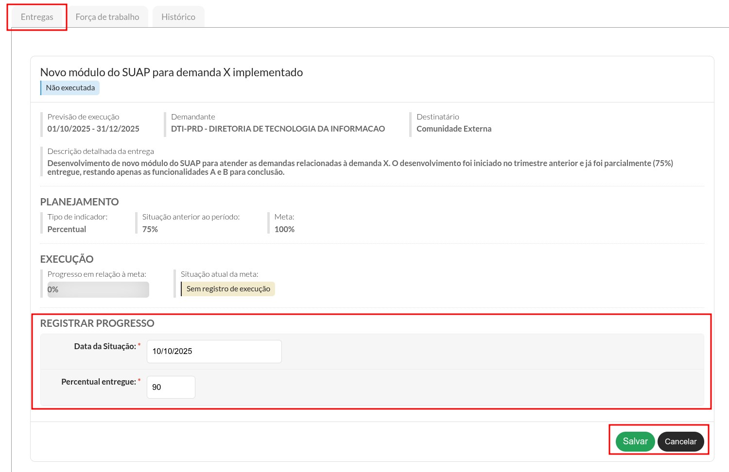Click the Data da Situação label

coord(105,346)
